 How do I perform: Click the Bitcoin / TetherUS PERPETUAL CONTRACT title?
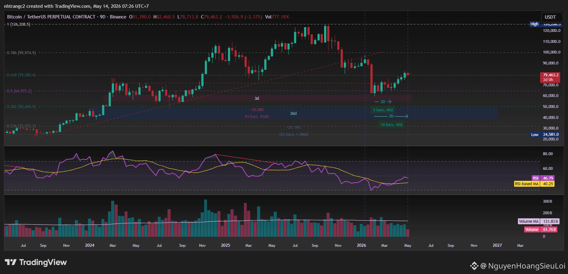51,17
